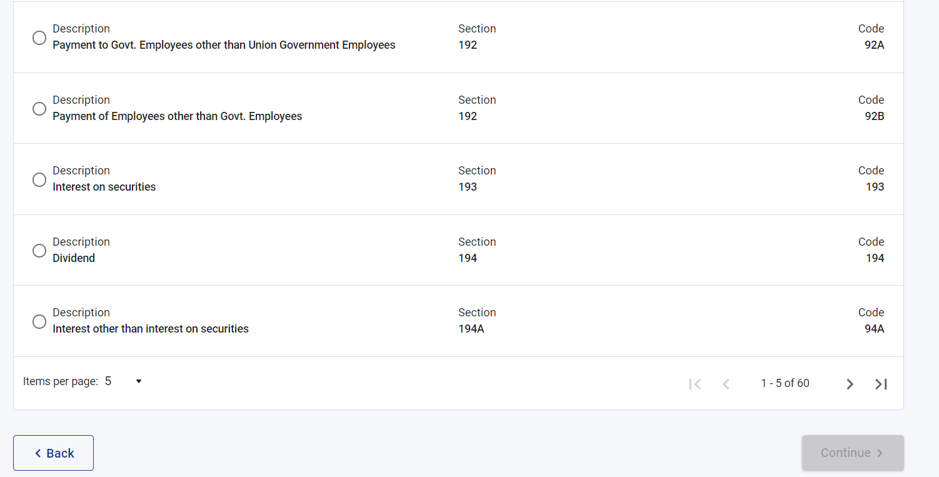Image resolution: width=939 pixels, height=477 pixels.
Task: Go to the next page of results
Action: [x=850, y=384]
